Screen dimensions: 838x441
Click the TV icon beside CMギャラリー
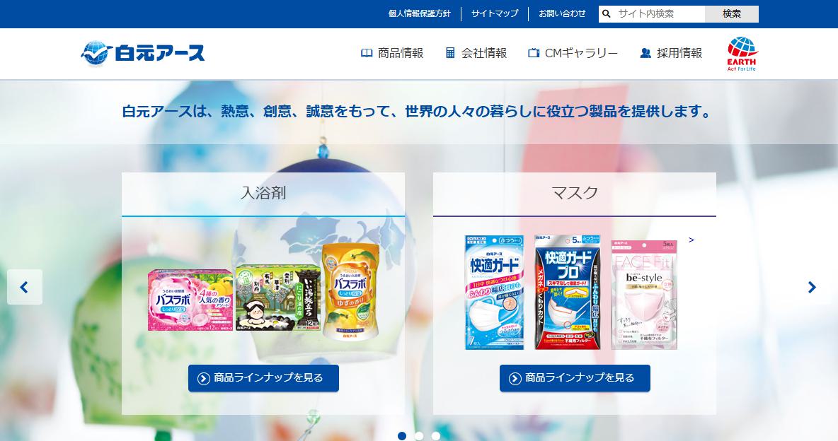pyautogui.click(x=534, y=53)
